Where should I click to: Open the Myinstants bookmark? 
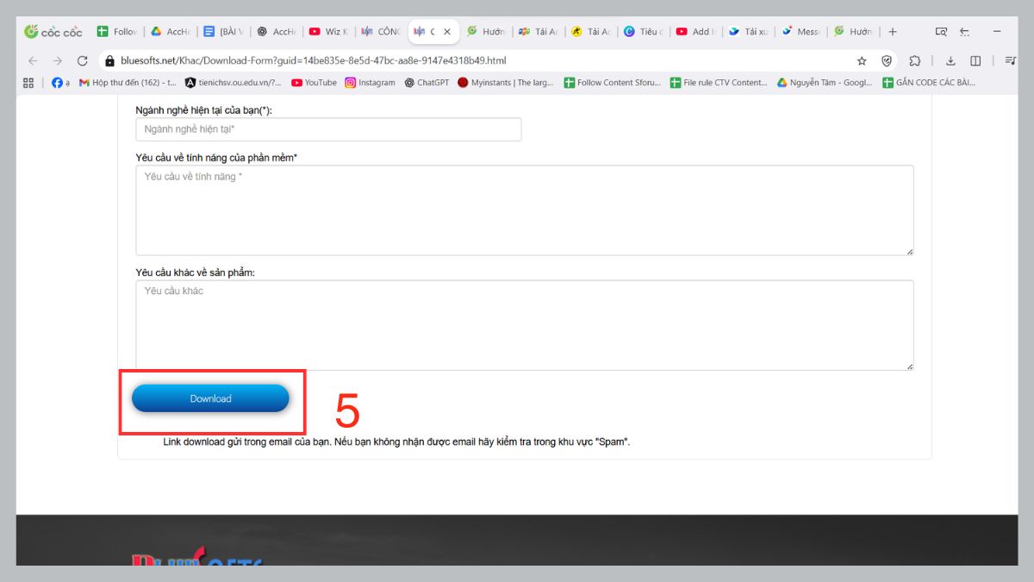(x=506, y=83)
